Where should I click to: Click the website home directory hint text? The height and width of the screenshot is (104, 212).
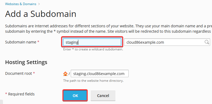[93, 81]
